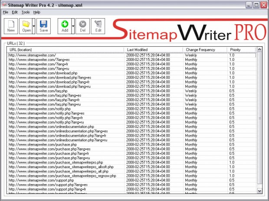Image resolution: width=269 pixels, height=201 pixels.
Task: Click the scrollbar down arrow
Action: [259, 191]
